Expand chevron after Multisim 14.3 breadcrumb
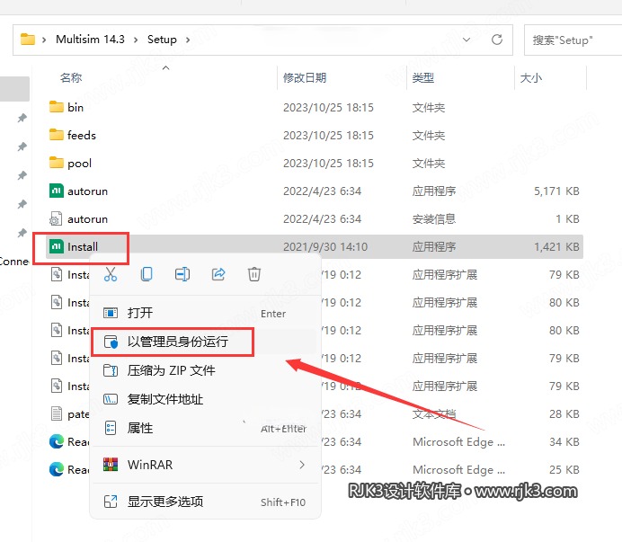 coord(136,40)
